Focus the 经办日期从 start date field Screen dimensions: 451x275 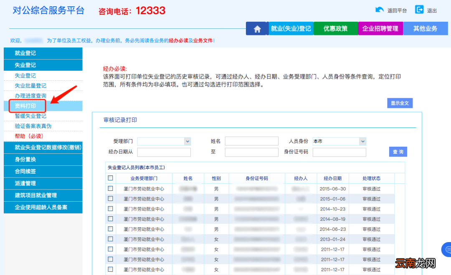(x=164, y=152)
